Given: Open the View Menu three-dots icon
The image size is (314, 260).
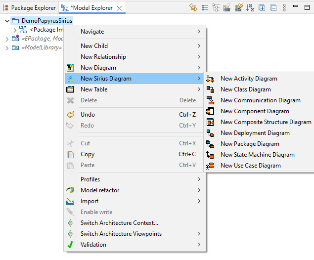Looking at the screenshot, I should [x=284, y=7].
